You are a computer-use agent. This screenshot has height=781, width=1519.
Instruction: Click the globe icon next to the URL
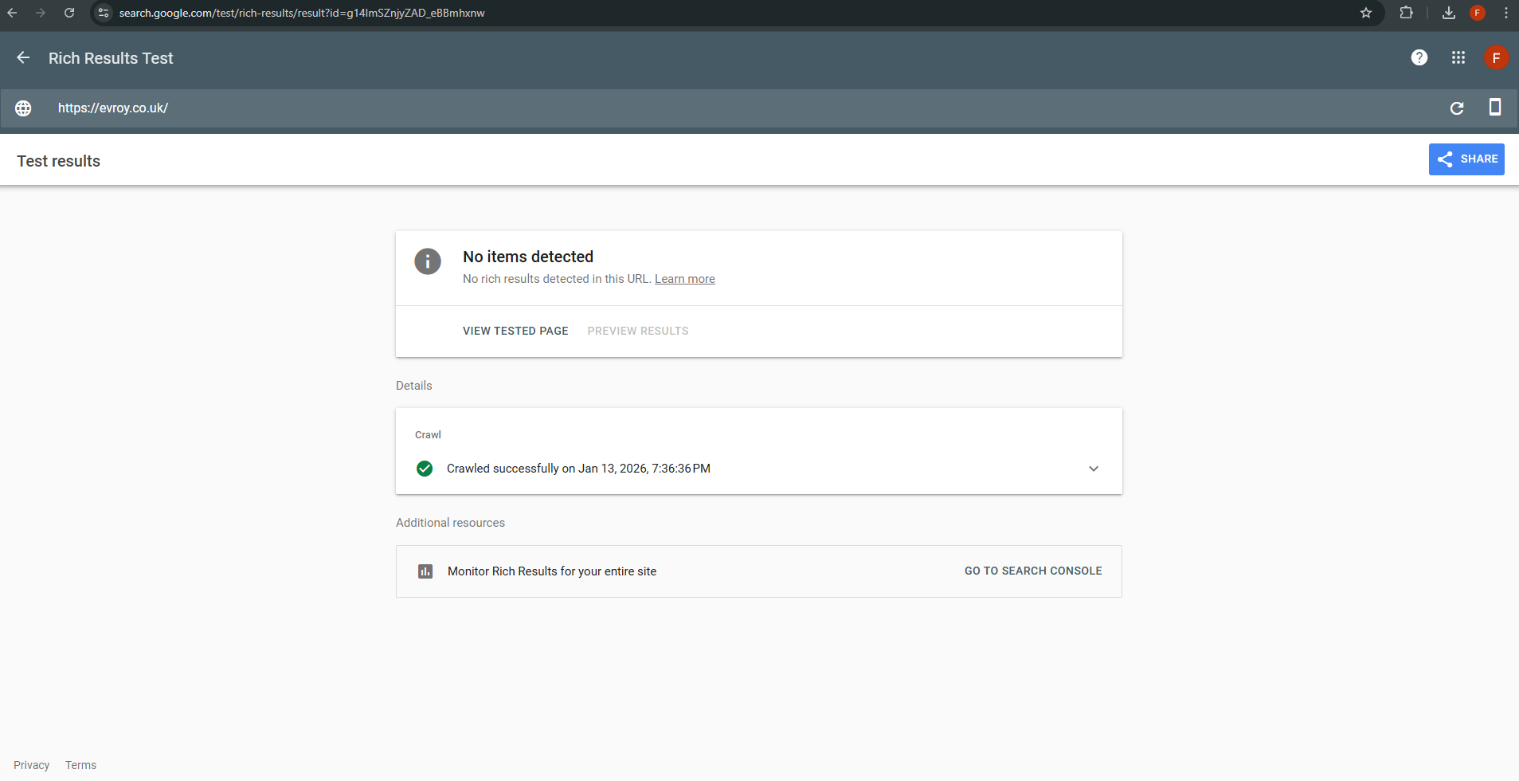pyautogui.click(x=23, y=108)
